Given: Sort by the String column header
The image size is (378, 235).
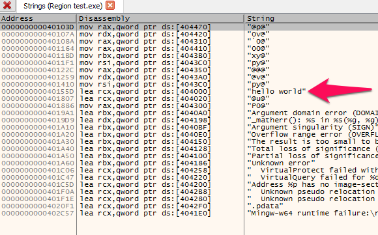Looking at the screenshot, I should click(312, 18).
